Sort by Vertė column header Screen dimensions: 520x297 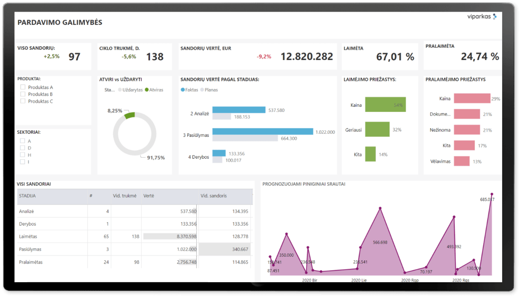pyautogui.click(x=149, y=195)
